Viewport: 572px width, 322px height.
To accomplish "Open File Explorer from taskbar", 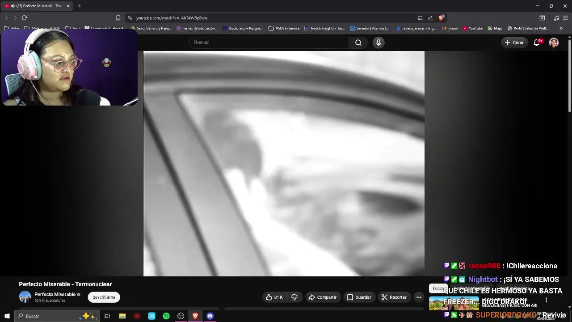I will [122, 316].
